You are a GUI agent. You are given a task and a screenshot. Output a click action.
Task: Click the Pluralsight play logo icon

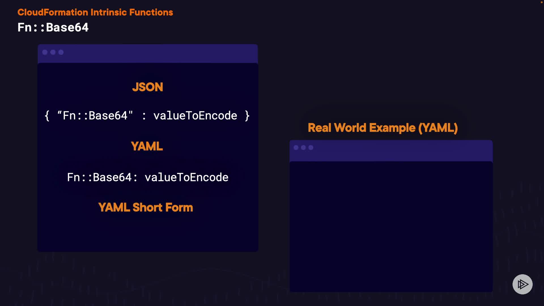pos(522,284)
